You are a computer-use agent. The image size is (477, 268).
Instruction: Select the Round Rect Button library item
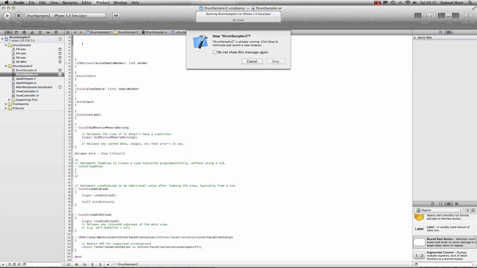point(445,242)
